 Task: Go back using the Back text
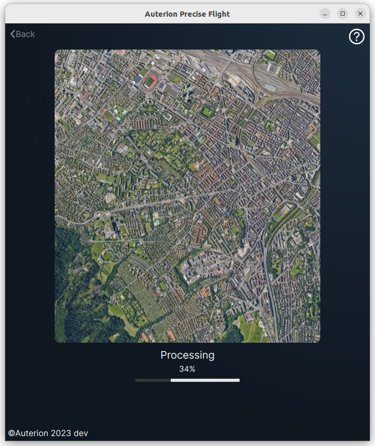(25, 34)
